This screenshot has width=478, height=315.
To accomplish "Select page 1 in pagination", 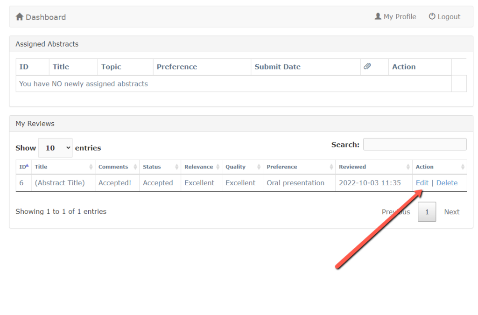I will tap(427, 212).
